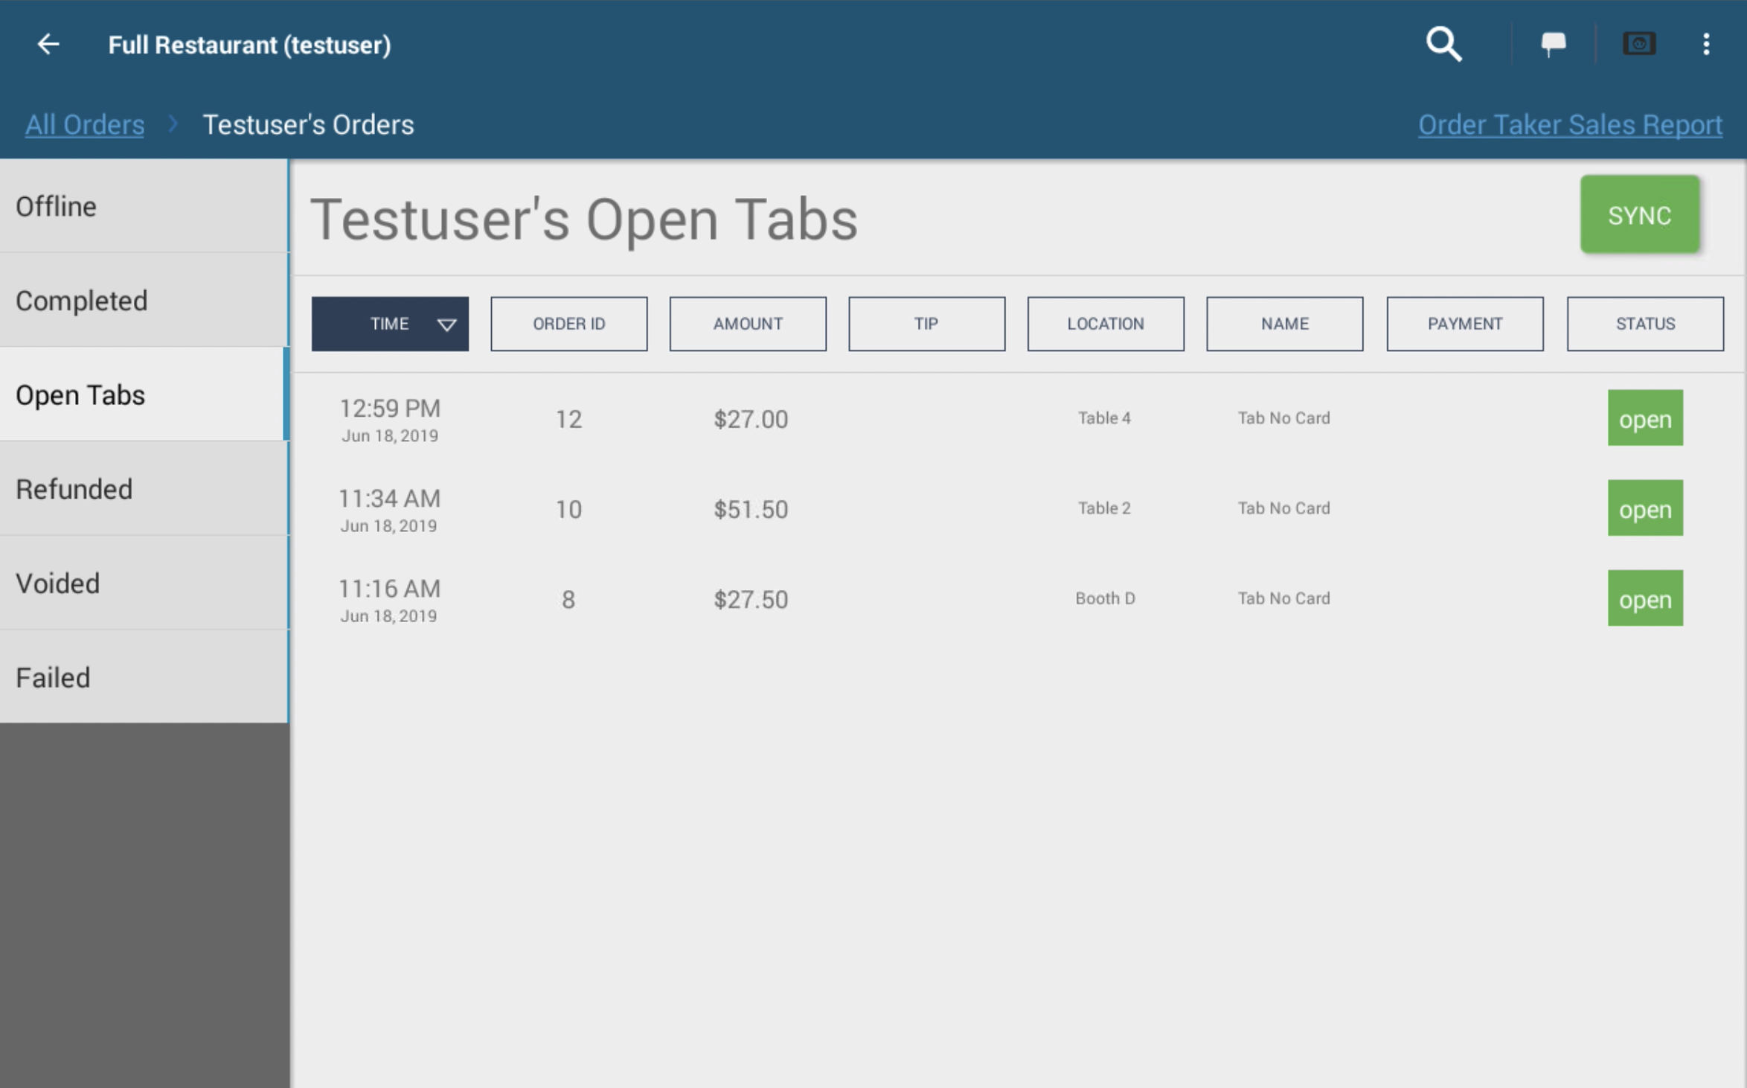1747x1088 pixels.
Task: Open the All Orders breadcrumb link
Action: click(x=85, y=124)
